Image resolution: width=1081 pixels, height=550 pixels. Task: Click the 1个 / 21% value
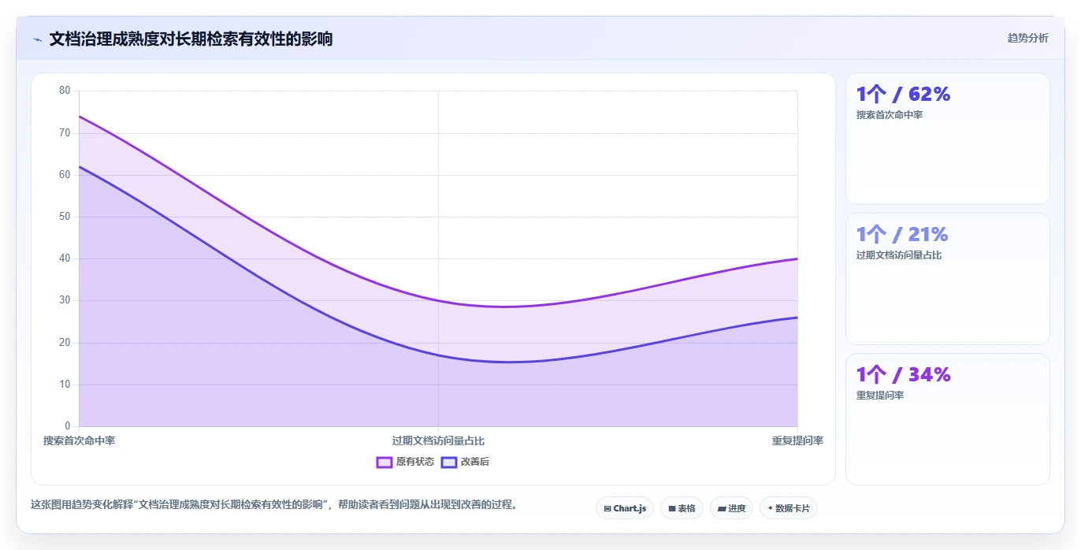[902, 235]
